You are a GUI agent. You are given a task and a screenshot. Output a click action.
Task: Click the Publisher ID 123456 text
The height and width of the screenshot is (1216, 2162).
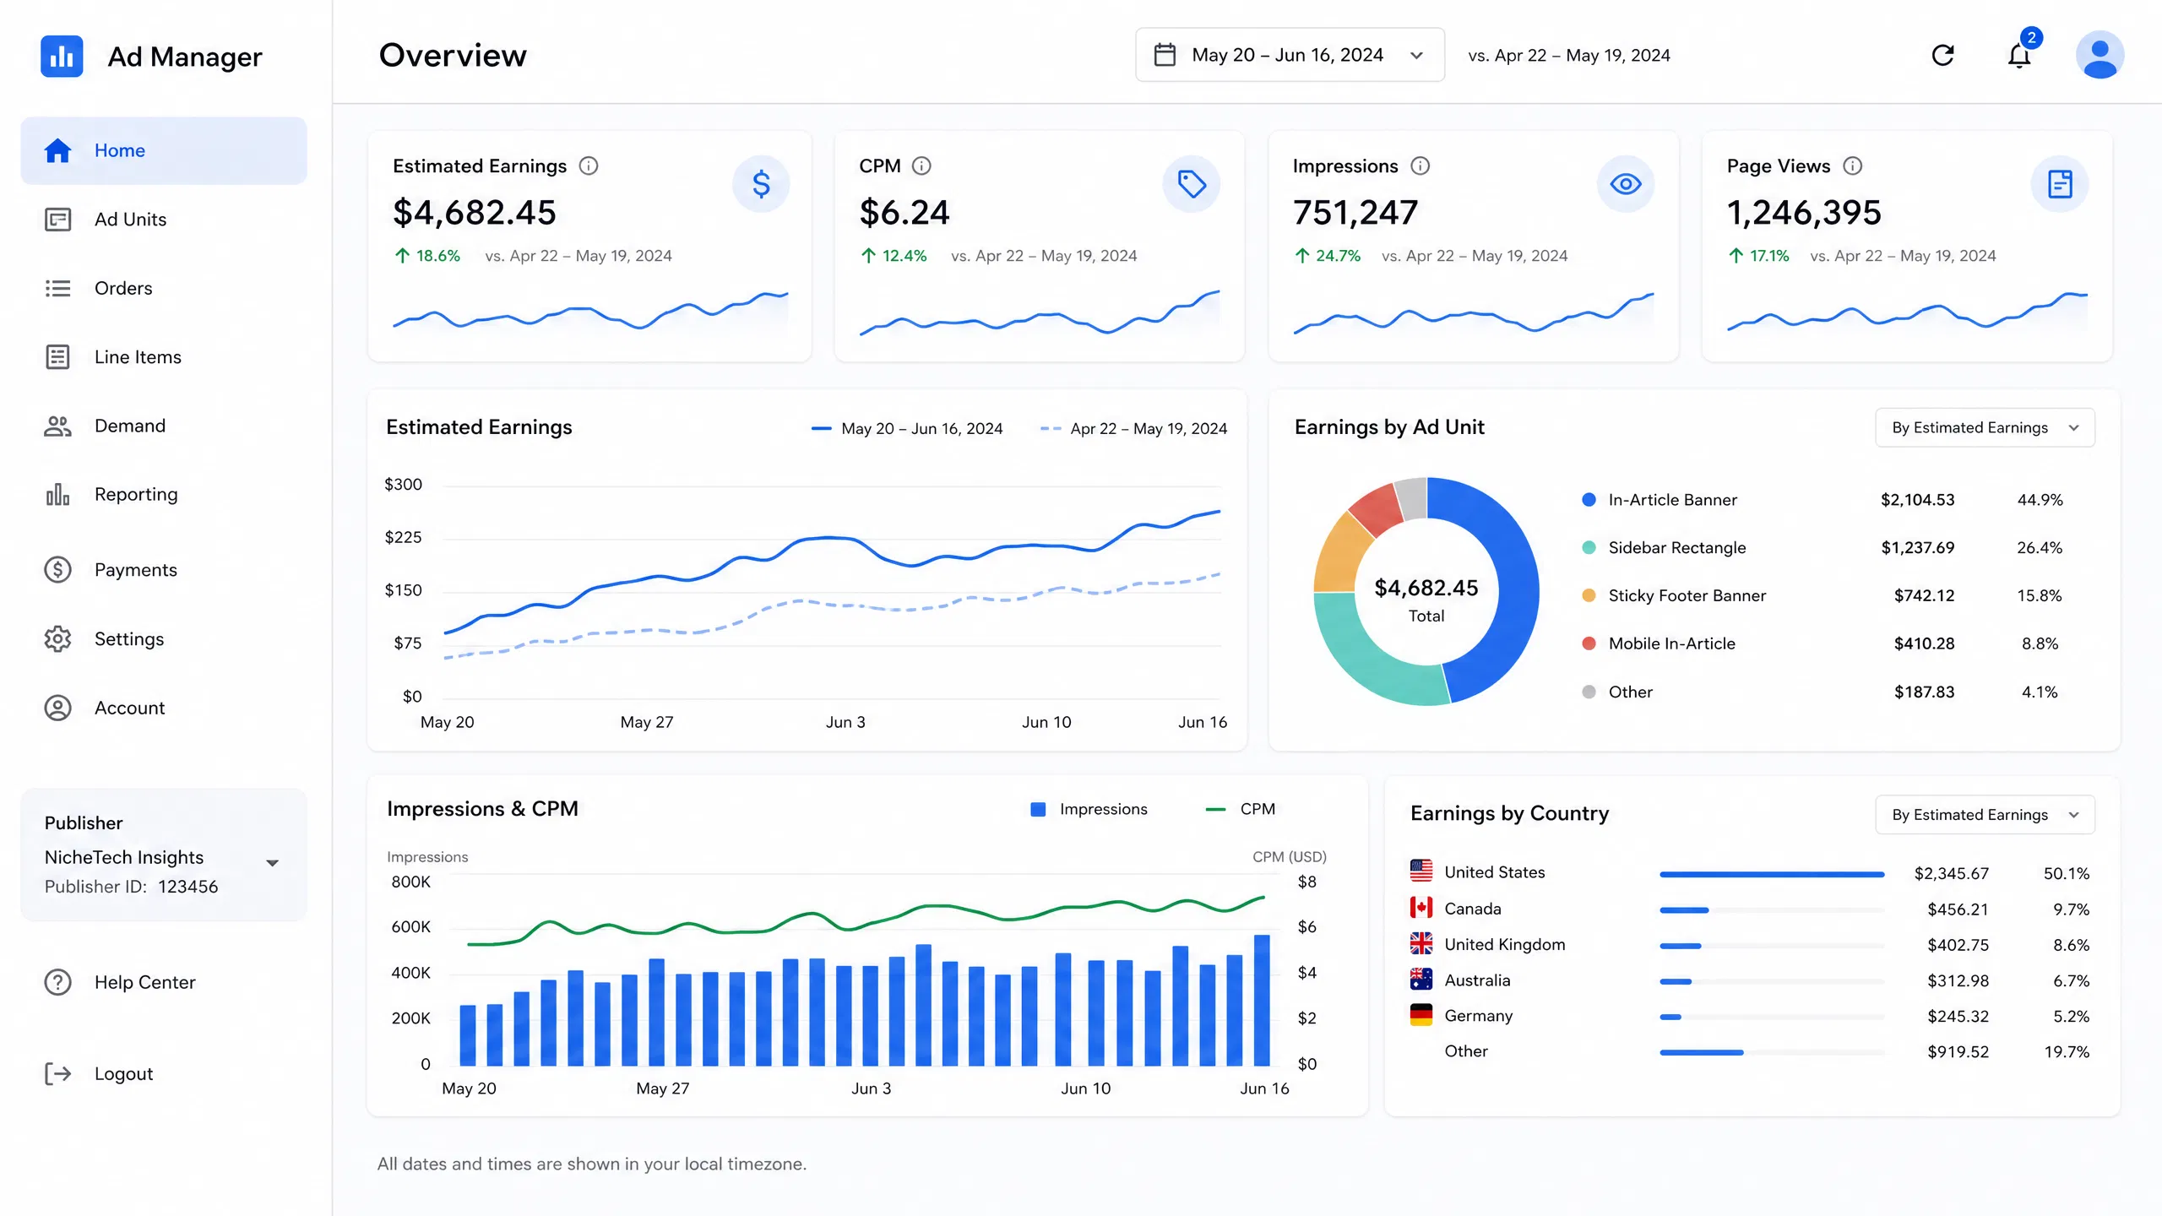pos(131,887)
